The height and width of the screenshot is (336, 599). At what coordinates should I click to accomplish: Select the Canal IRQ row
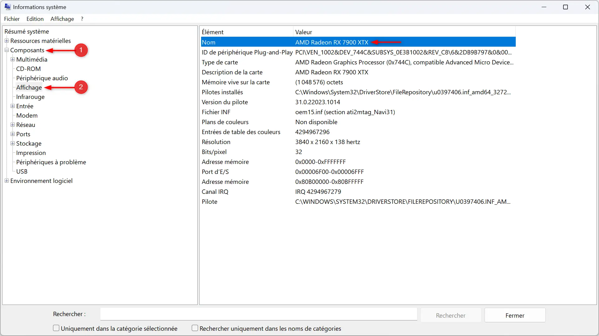(x=358, y=192)
